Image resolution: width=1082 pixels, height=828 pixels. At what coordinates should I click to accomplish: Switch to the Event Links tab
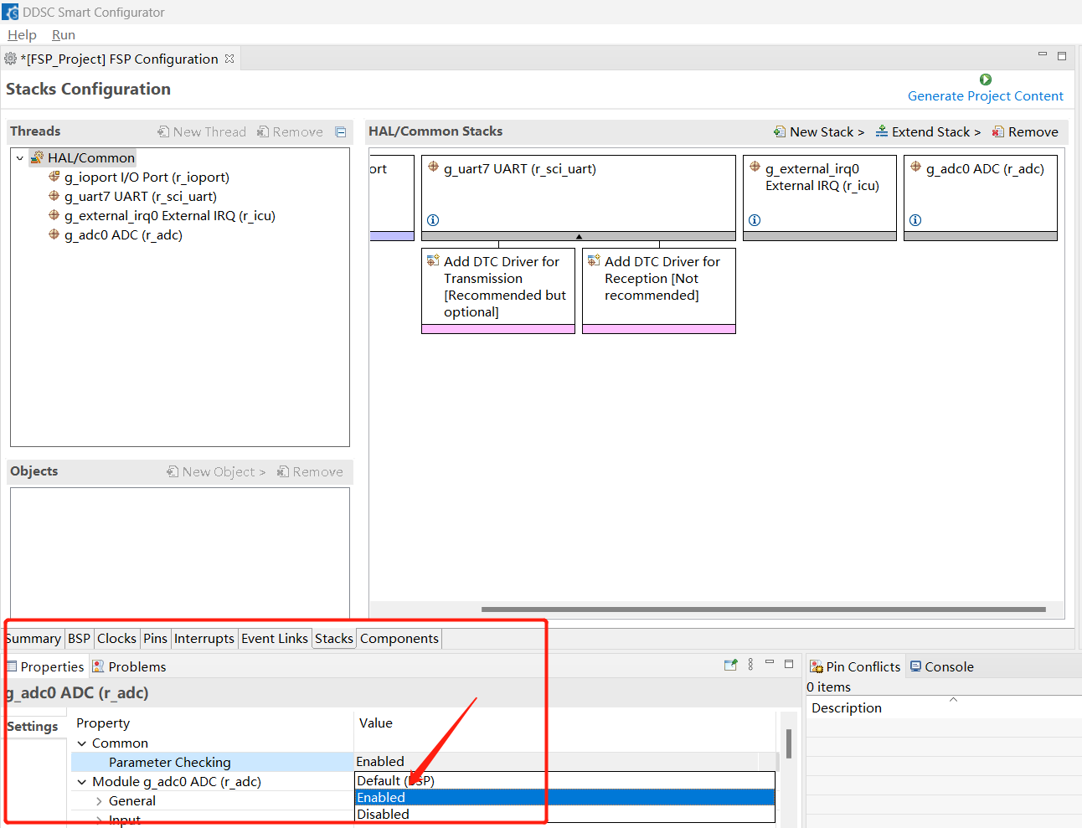pyautogui.click(x=275, y=638)
